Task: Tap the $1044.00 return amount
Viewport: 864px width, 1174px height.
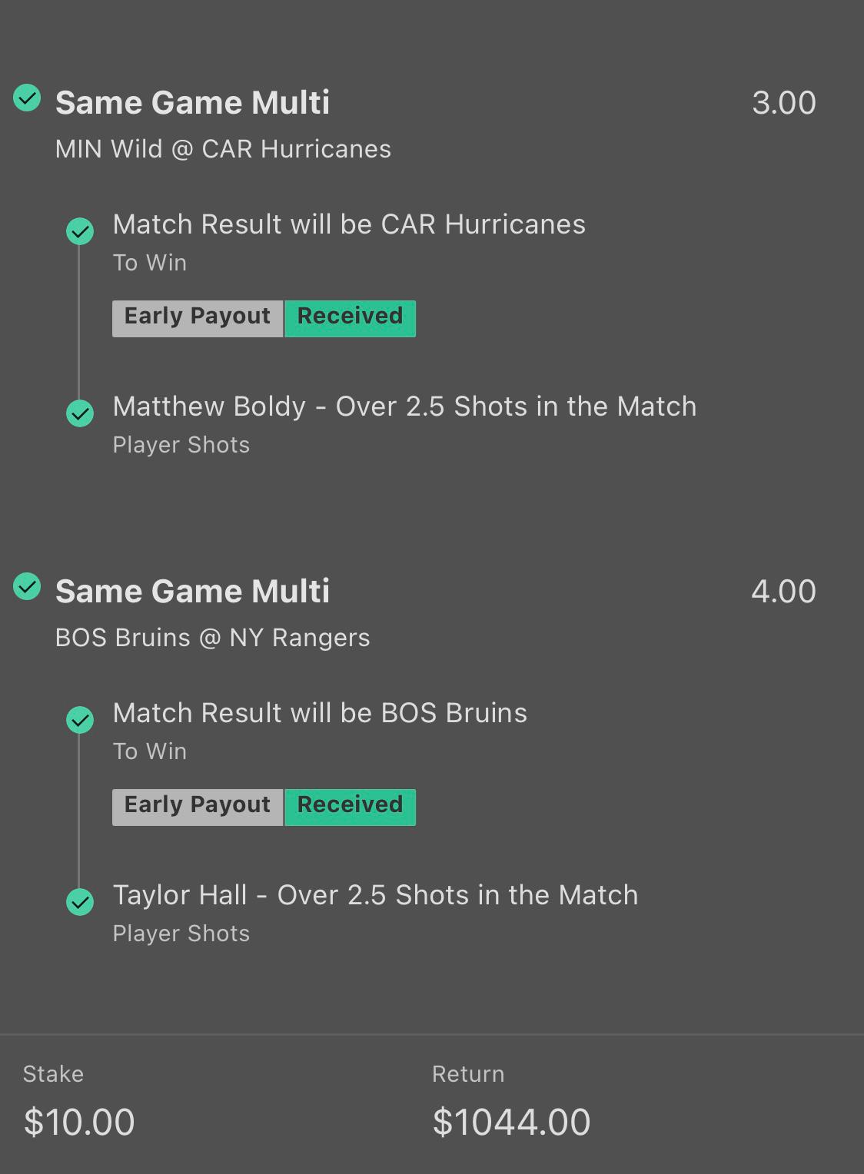Action: tap(511, 1123)
